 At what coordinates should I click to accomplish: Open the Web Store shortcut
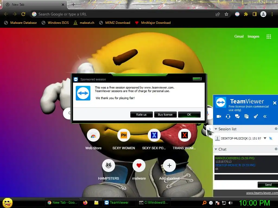pos(93,135)
